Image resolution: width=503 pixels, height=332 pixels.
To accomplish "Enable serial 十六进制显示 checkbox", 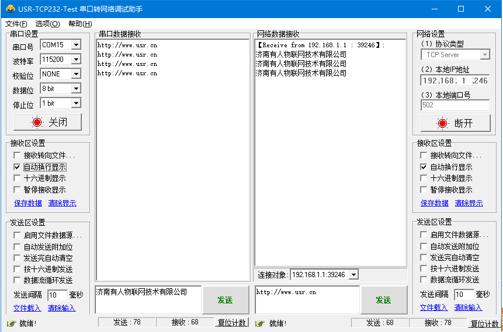I will point(17,178).
